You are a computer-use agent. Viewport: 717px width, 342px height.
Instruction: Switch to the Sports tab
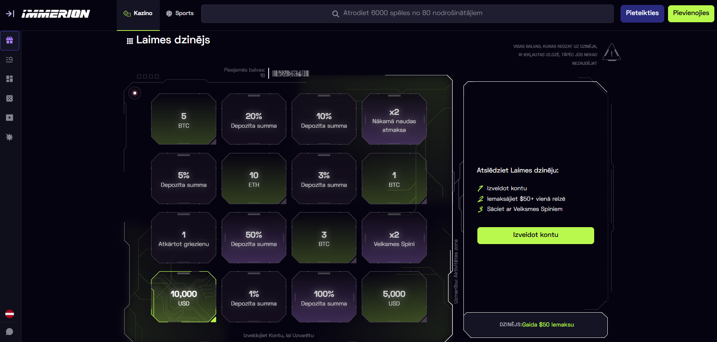pyautogui.click(x=180, y=13)
